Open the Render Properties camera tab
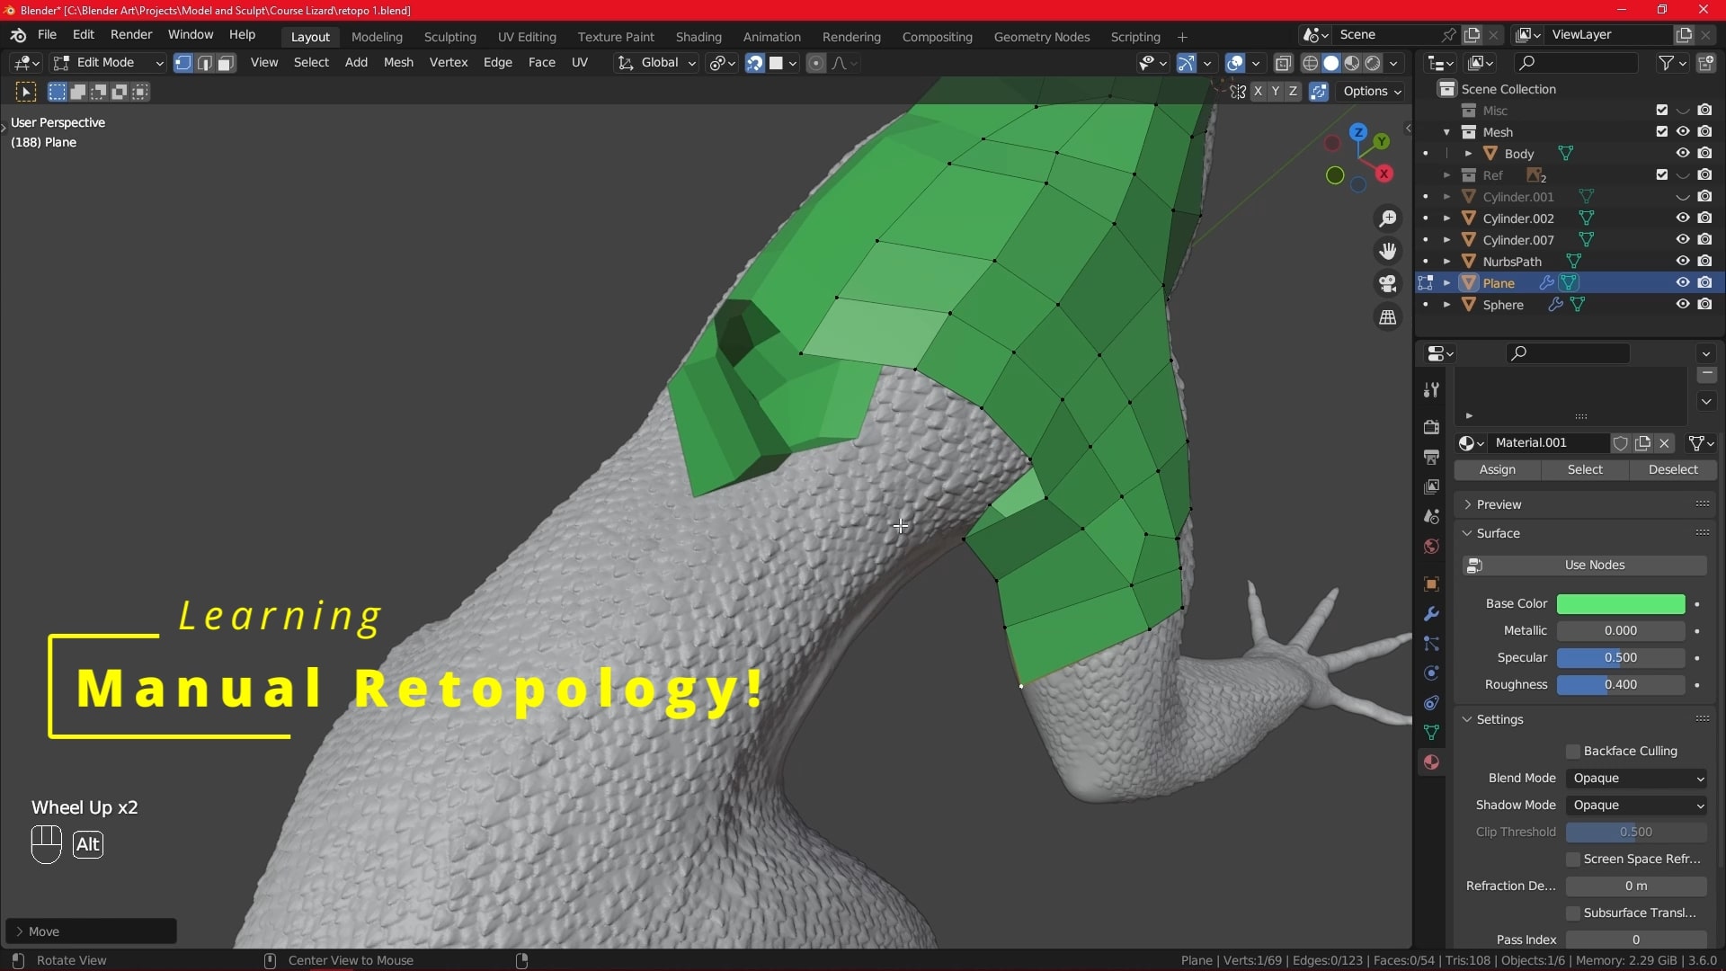1726x971 pixels. pyautogui.click(x=1431, y=426)
